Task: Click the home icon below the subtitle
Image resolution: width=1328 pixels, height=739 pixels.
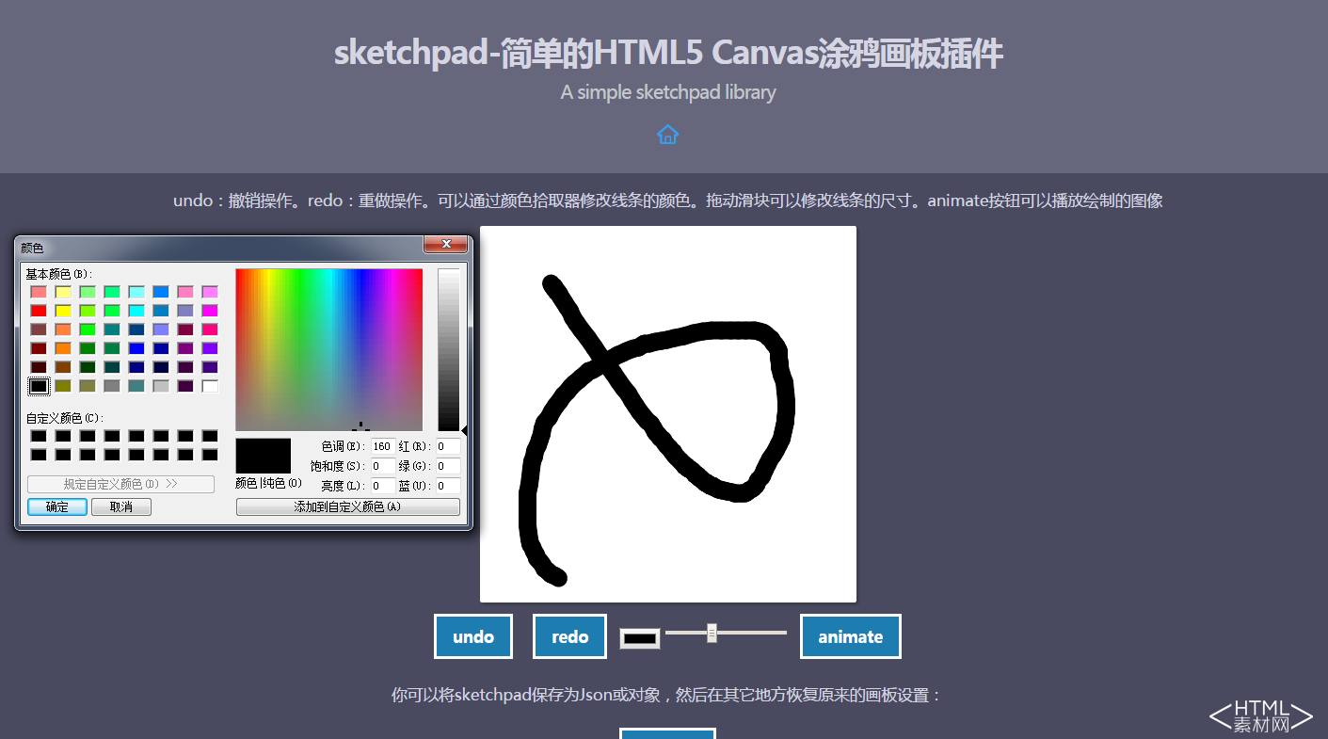Action: tap(667, 135)
